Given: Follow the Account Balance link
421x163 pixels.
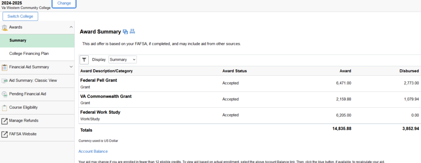Looking at the screenshot, I should coord(93,152).
